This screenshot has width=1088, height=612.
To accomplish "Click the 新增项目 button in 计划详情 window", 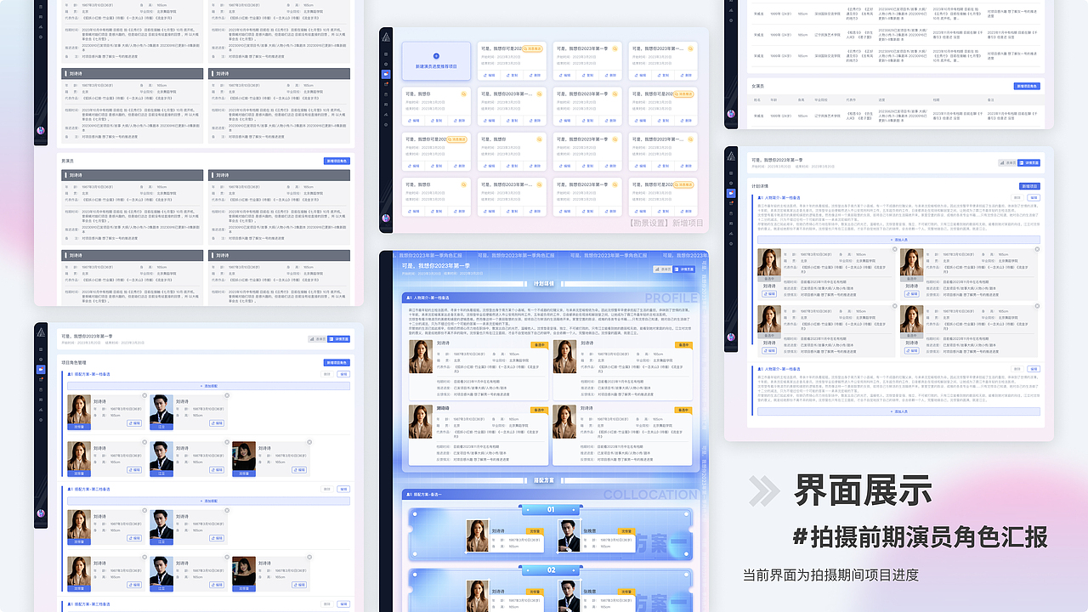I will tap(1029, 186).
